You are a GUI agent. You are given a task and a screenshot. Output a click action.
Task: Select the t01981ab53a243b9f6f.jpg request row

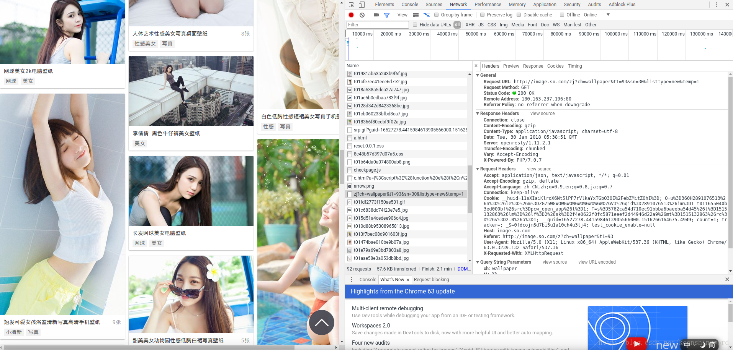406,74
